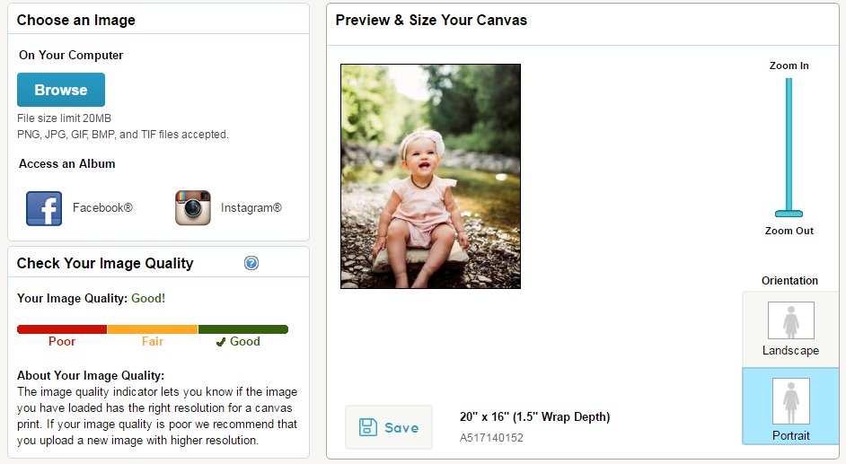Click the Portrait orientation figure icon
The image size is (846, 464).
[x=791, y=401]
